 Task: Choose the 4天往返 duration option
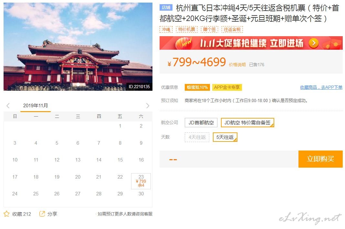tap(197, 137)
